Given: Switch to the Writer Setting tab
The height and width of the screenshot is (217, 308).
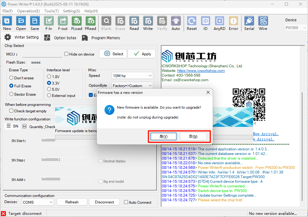Looking at the screenshot, I should pos(21,37).
